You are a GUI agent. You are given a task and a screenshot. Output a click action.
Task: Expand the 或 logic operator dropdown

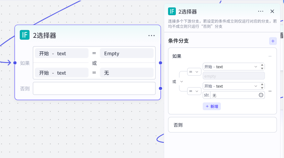[178, 81]
